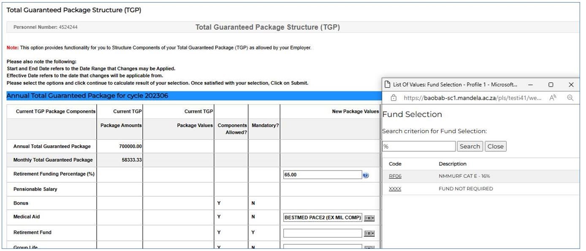586x251 pixels.
Task: Click the Medical Aid BESTMED PACE2 field
Action: (x=323, y=218)
